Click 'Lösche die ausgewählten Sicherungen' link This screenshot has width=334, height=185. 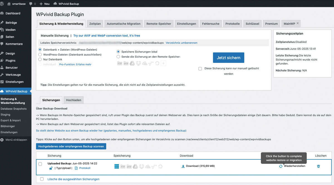(x=73, y=179)
